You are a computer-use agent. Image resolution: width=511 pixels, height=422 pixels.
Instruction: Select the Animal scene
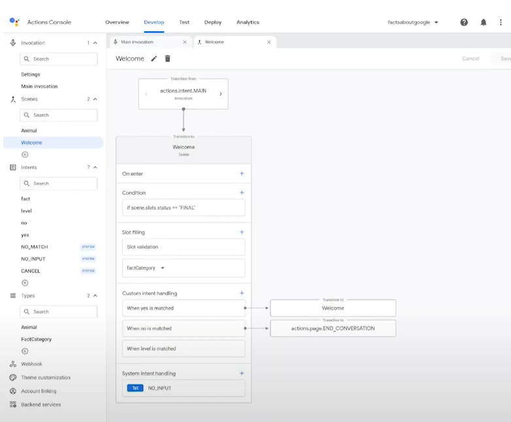pyautogui.click(x=29, y=131)
